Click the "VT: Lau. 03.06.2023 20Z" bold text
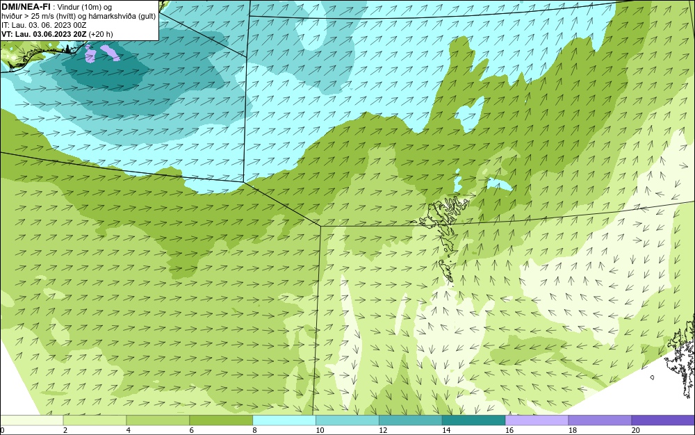This screenshot has height=435, width=695. pyautogui.click(x=44, y=34)
